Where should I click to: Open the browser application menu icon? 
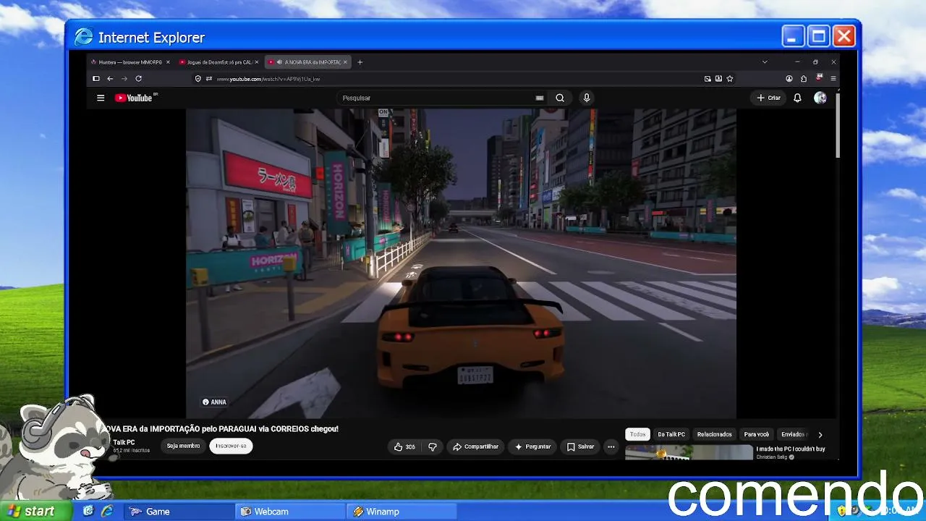pyautogui.click(x=833, y=79)
